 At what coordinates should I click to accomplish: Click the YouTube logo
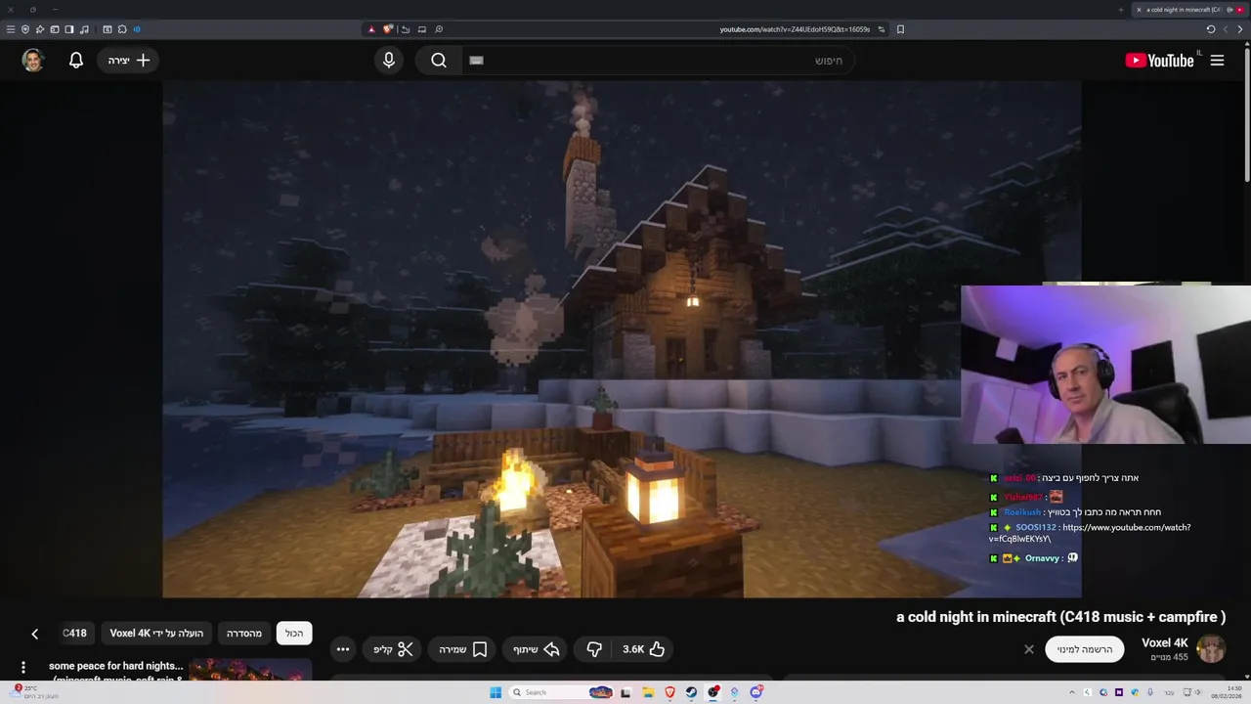[x=1159, y=61]
